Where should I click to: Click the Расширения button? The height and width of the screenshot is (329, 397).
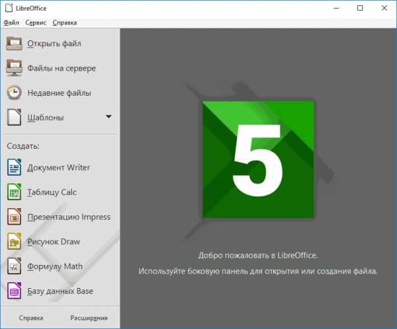(x=89, y=318)
